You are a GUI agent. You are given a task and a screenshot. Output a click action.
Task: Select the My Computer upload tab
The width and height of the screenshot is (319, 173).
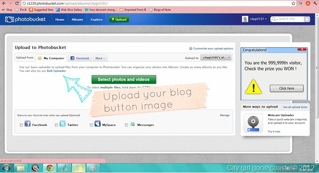pyautogui.click(x=51, y=58)
